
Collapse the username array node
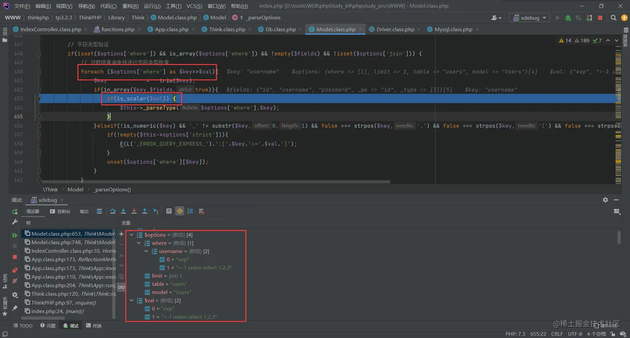(x=146, y=251)
